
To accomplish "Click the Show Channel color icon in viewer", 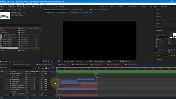I will point(77,61).
